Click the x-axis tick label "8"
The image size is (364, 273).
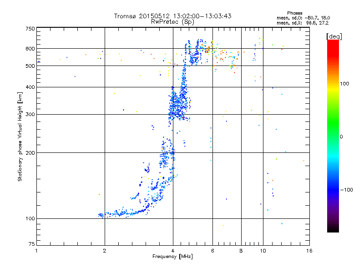[x=241, y=251]
